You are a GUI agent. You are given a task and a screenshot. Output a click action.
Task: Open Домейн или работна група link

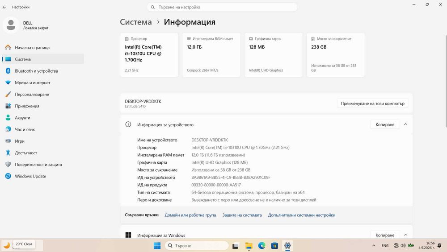(190, 215)
